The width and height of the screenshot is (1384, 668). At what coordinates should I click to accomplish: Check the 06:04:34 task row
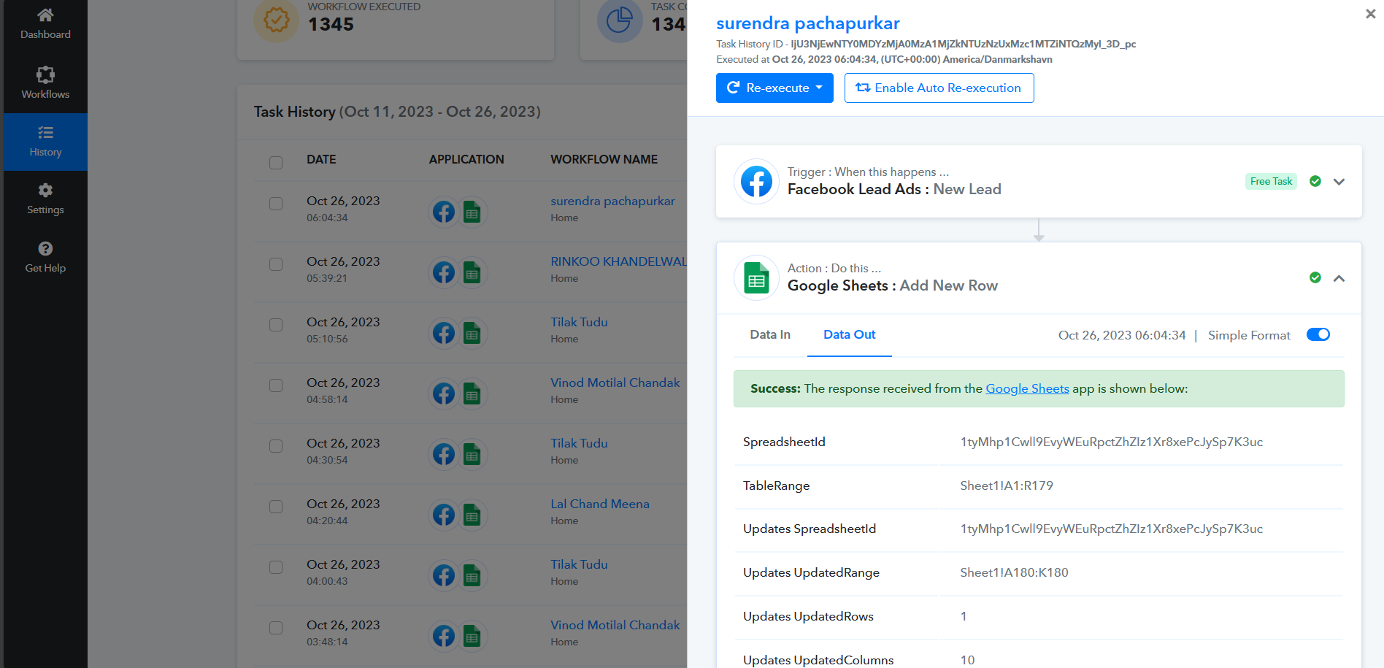pos(276,204)
